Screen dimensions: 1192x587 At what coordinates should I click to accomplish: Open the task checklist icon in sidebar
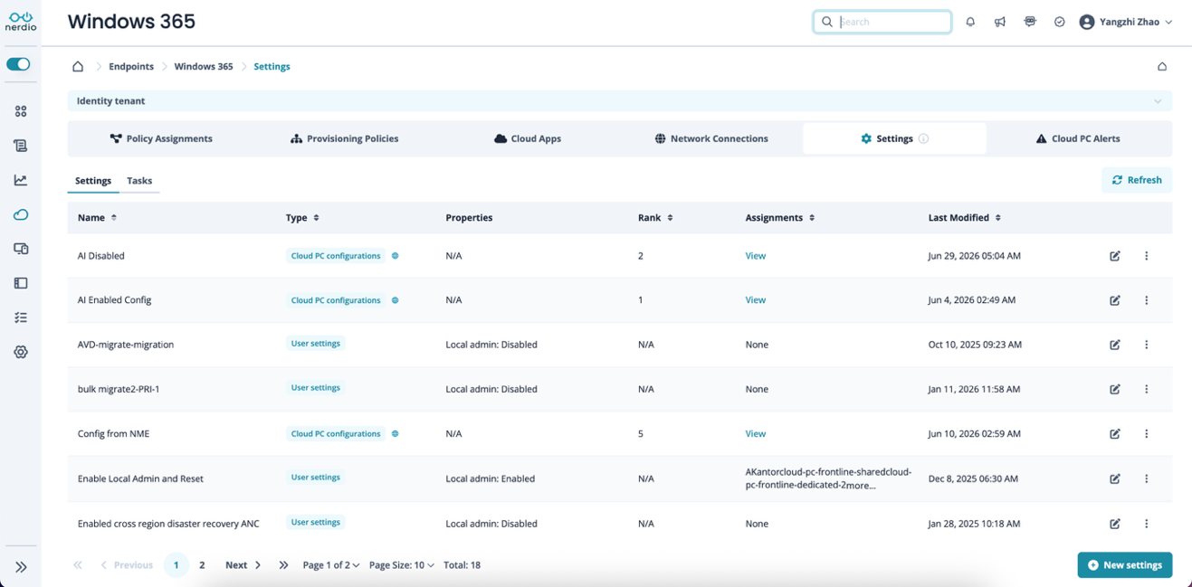[x=21, y=317]
